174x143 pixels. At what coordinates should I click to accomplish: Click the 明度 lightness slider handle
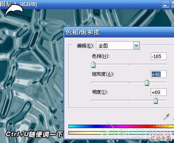tap(156, 101)
